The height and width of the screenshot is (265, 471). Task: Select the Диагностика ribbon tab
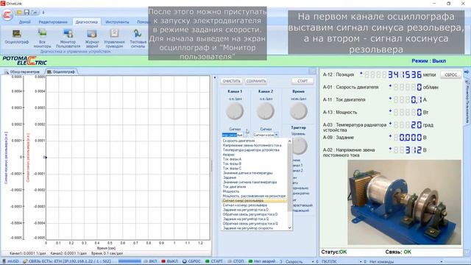pyautogui.click(x=87, y=22)
